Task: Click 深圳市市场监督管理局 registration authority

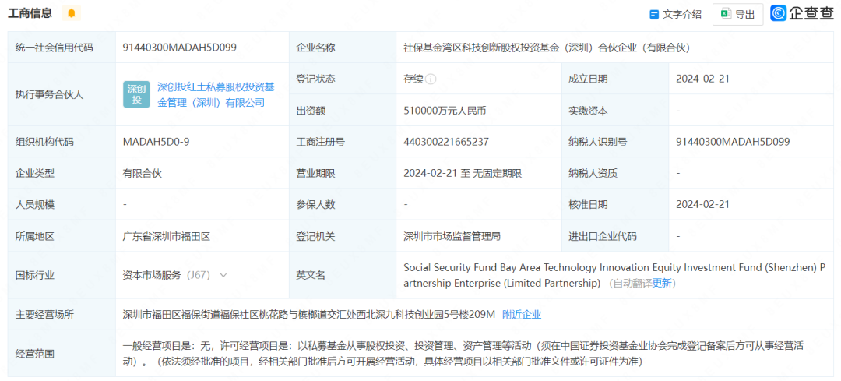Action: click(x=452, y=235)
